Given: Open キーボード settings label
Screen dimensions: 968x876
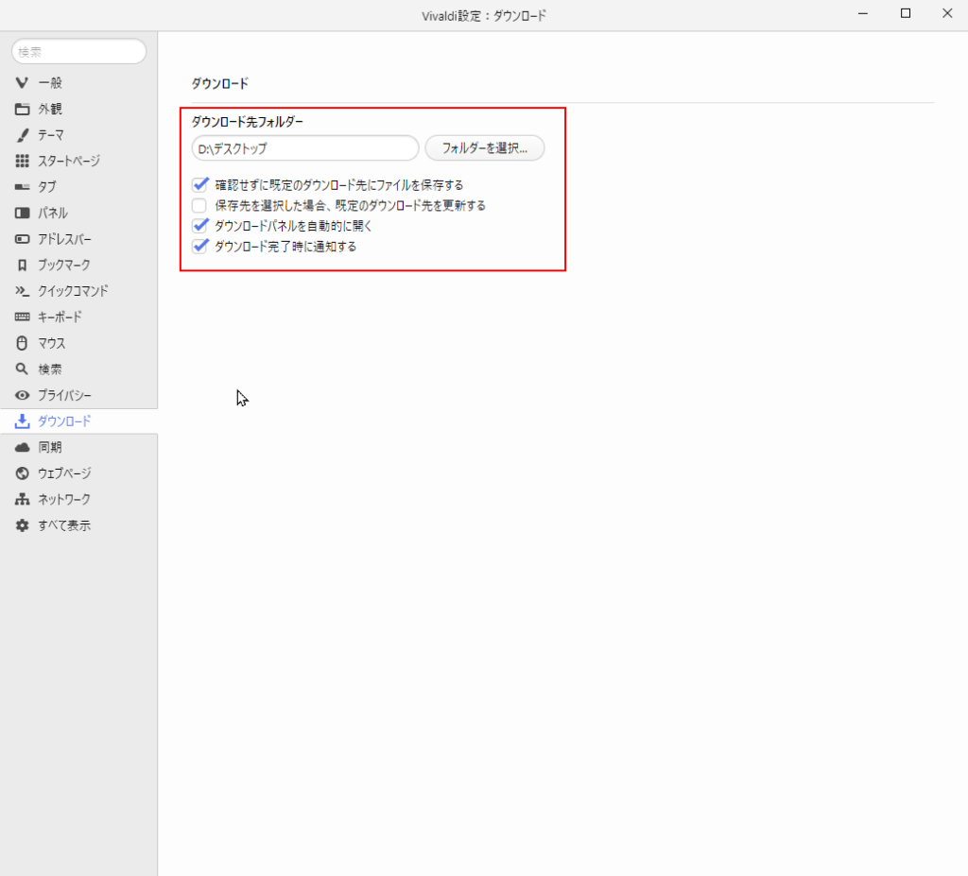Looking at the screenshot, I should click(x=60, y=317).
